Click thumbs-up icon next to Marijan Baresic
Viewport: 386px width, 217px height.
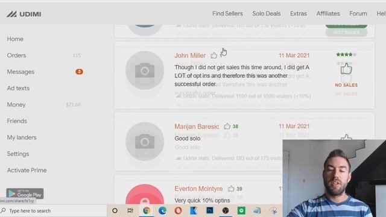tap(227, 126)
